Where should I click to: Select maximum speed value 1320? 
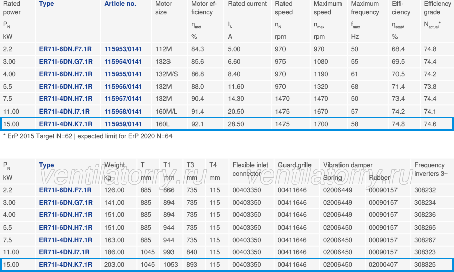click(x=321, y=87)
